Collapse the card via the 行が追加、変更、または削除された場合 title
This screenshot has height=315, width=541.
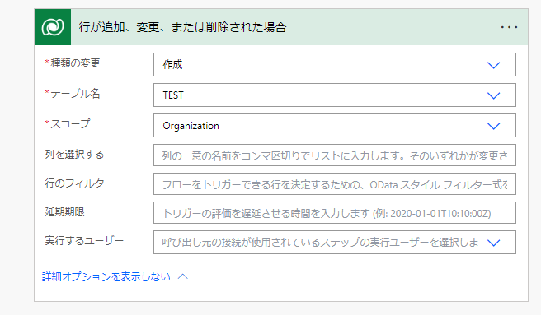(182, 27)
